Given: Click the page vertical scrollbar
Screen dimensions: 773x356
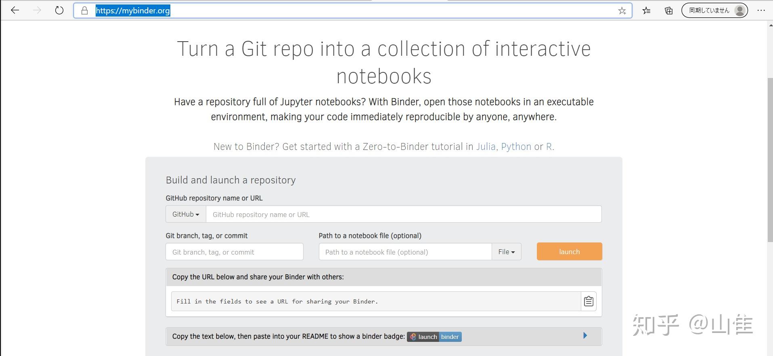Looking at the screenshot, I should (770, 162).
